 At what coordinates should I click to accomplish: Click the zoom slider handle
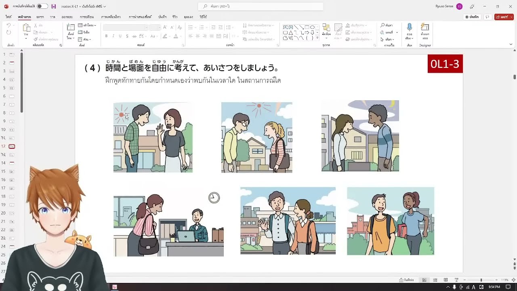(x=481, y=280)
